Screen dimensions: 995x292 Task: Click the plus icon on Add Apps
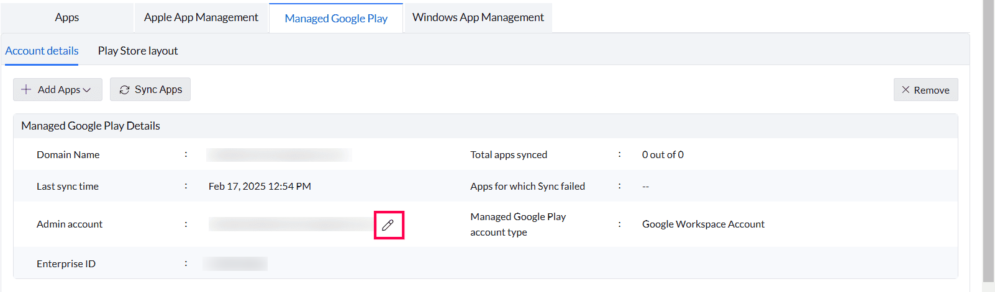coord(26,89)
